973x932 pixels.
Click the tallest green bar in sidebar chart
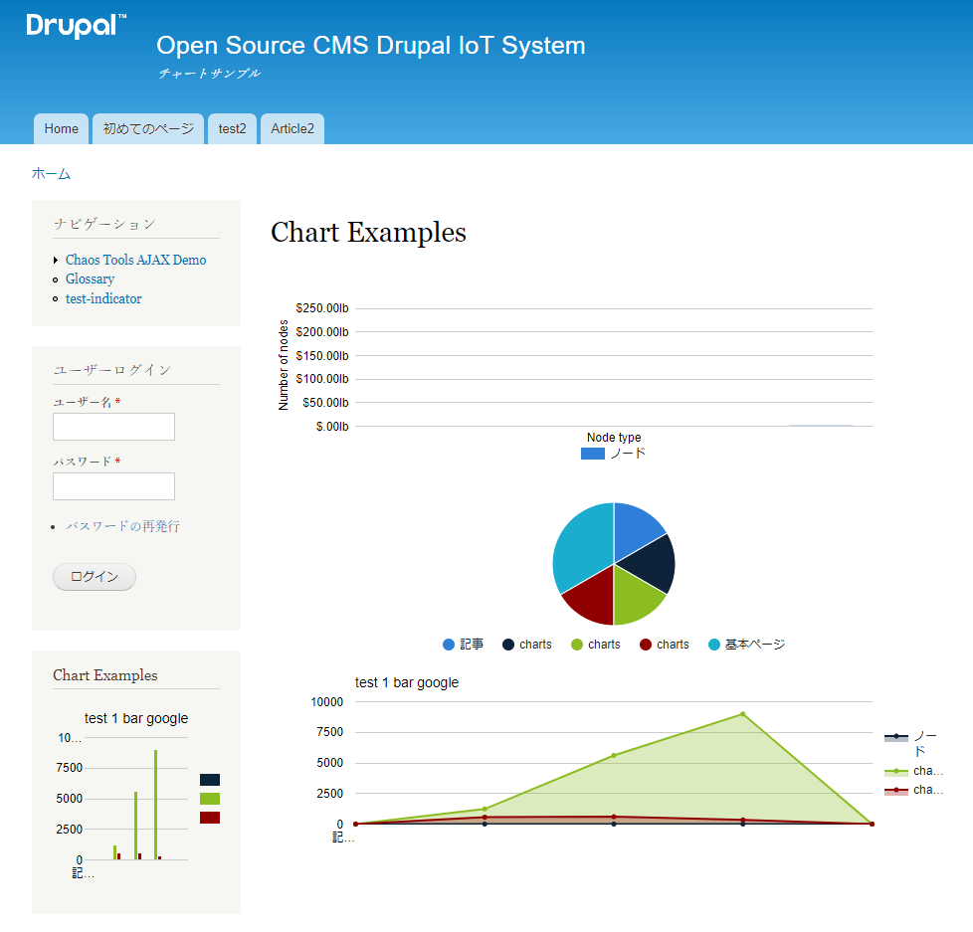(156, 805)
